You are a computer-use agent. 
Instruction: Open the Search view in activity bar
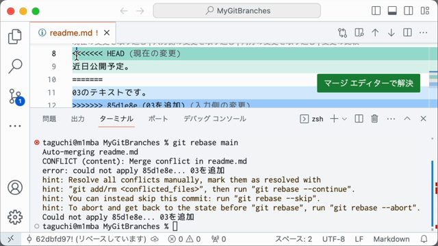pos(15,66)
